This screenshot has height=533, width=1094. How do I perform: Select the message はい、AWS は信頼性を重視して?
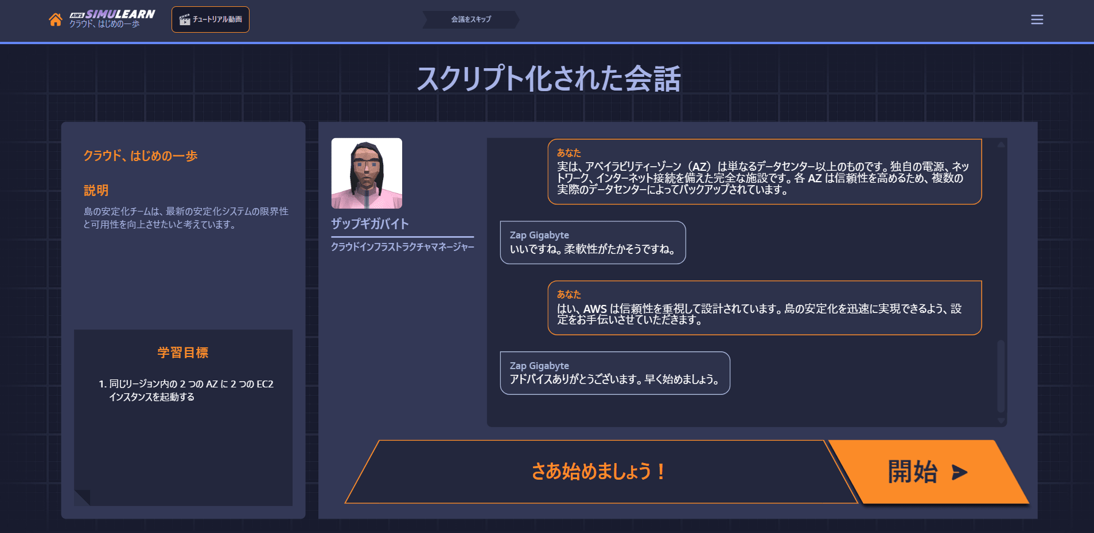coord(764,308)
